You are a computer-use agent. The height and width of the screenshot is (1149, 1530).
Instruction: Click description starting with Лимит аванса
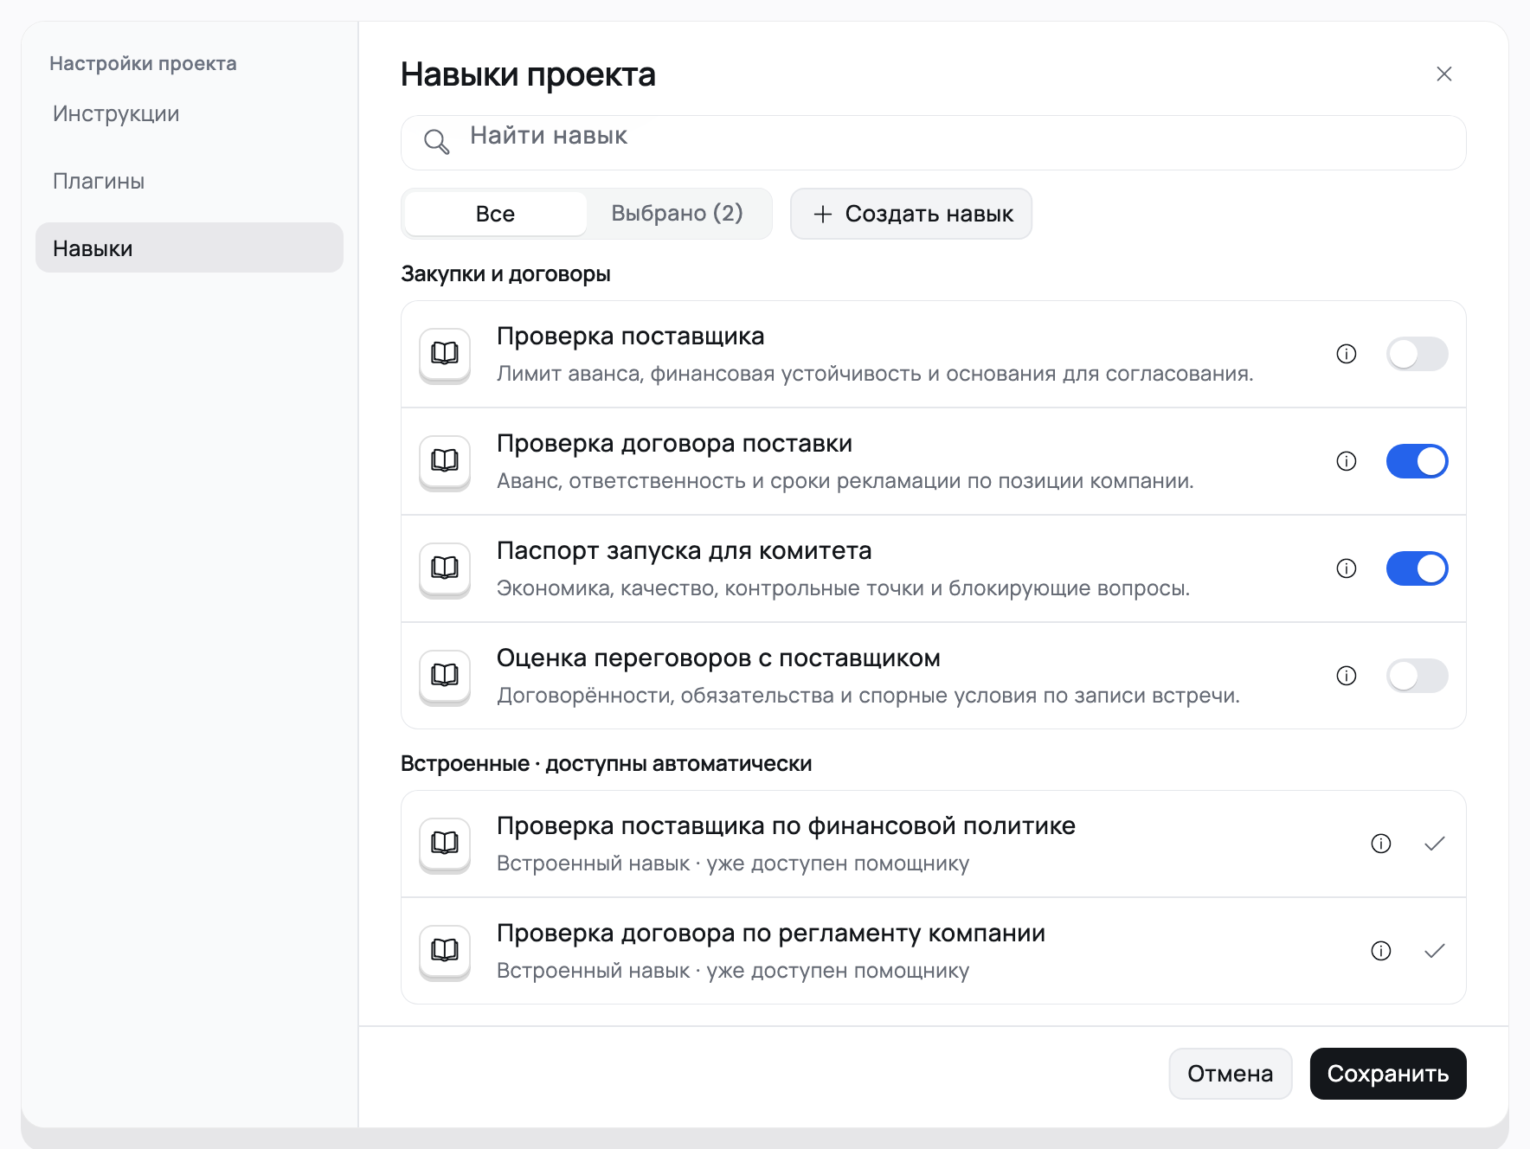[x=875, y=374]
